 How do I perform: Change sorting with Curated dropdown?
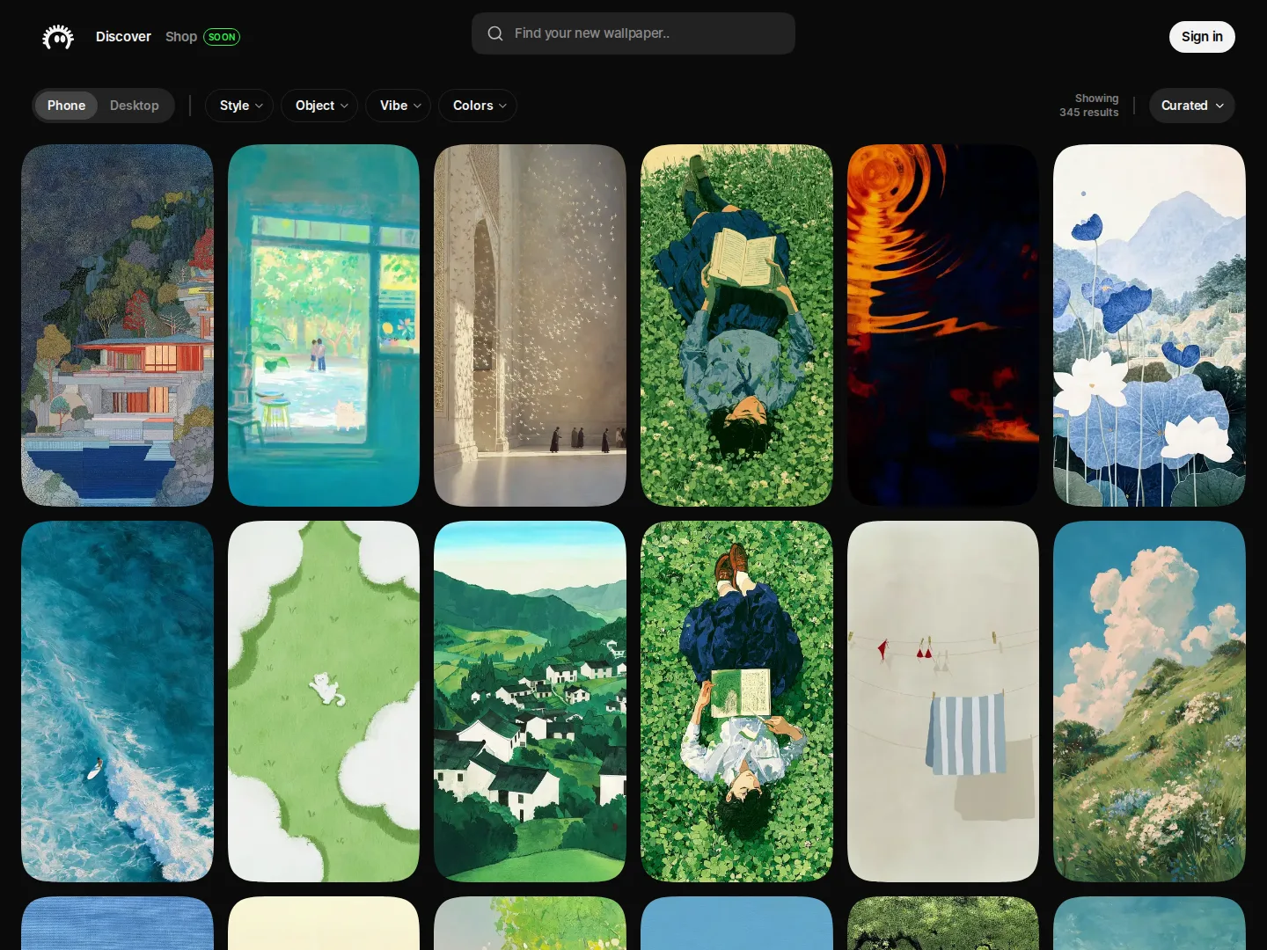click(1192, 106)
